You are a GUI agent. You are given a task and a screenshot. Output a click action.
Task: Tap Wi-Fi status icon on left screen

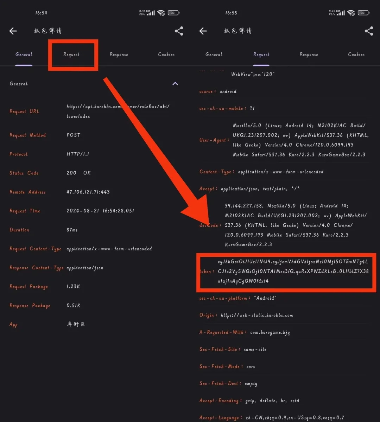point(161,13)
